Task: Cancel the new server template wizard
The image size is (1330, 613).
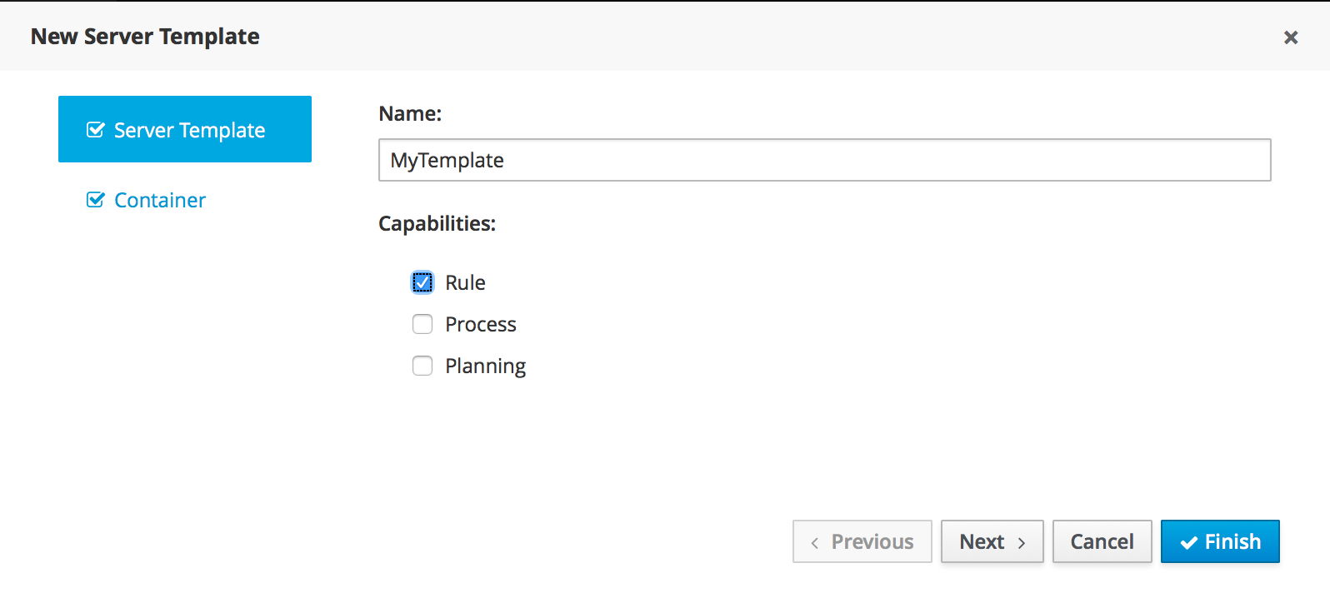Action: click(x=1102, y=541)
